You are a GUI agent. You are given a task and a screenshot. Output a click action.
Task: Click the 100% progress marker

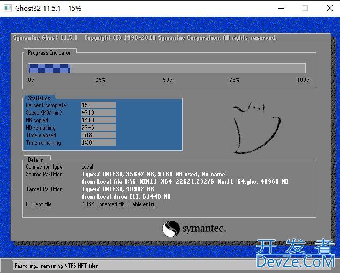(x=304, y=80)
